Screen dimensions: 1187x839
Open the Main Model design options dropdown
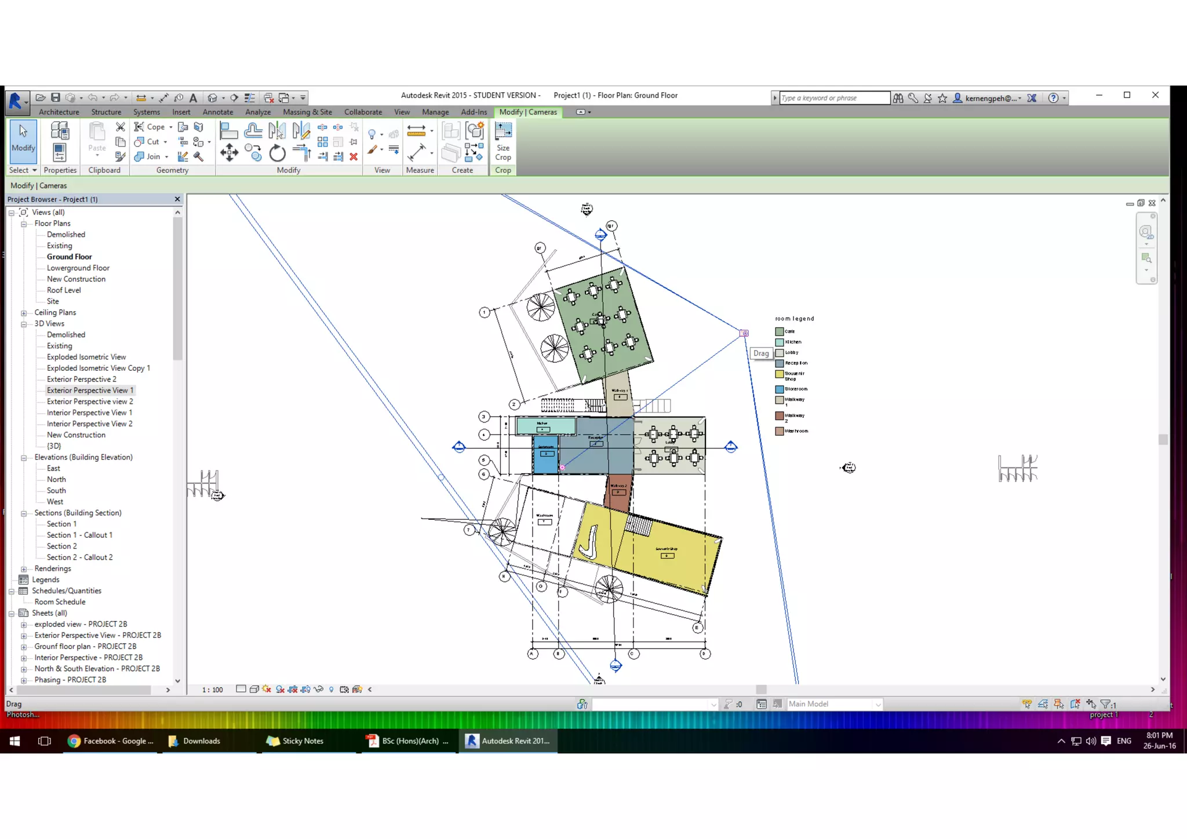(877, 705)
